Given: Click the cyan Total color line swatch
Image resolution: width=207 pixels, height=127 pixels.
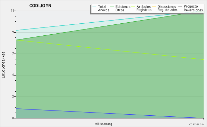Looking at the screenshot, I should tap(95, 7).
